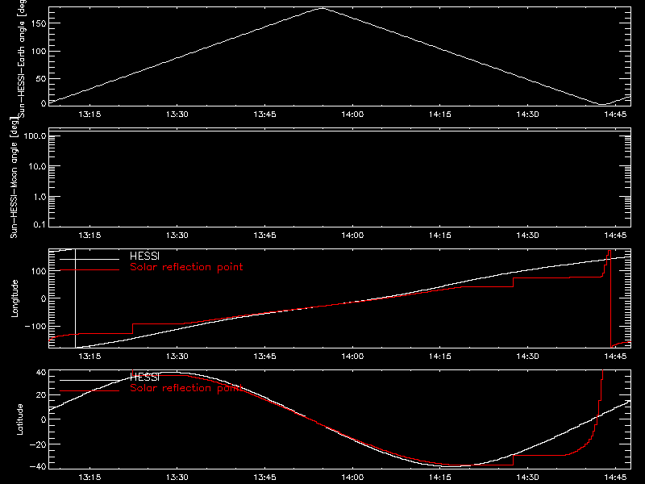Click tick value 150 on Earth angle axis

39,24
